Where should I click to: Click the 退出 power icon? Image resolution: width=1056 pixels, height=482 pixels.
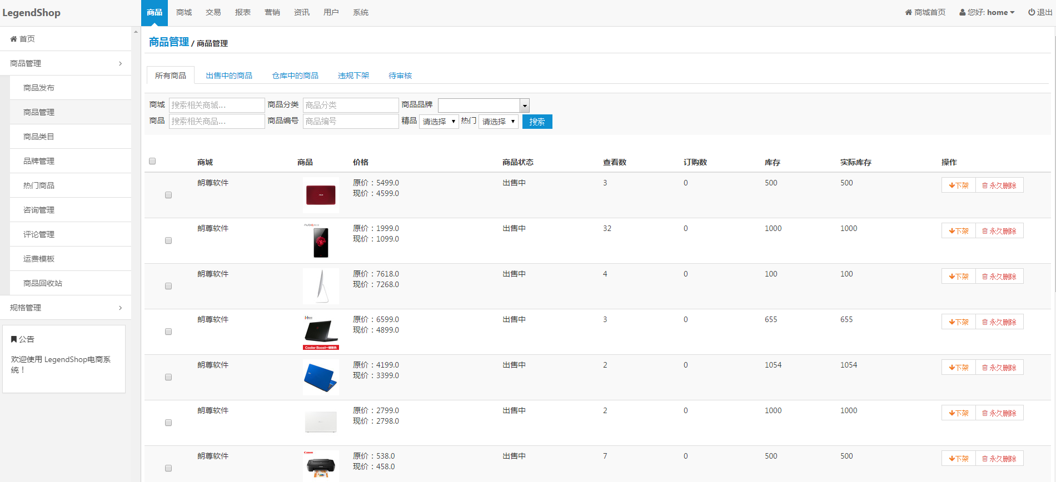[x=1032, y=12]
